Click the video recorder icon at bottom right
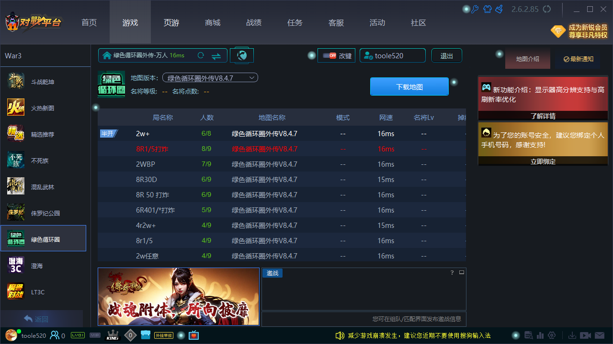The width and height of the screenshot is (613, 344). [585, 335]
